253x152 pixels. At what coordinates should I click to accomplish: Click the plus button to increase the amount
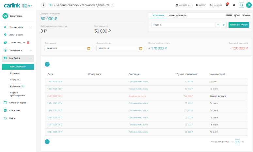point(224,25)
